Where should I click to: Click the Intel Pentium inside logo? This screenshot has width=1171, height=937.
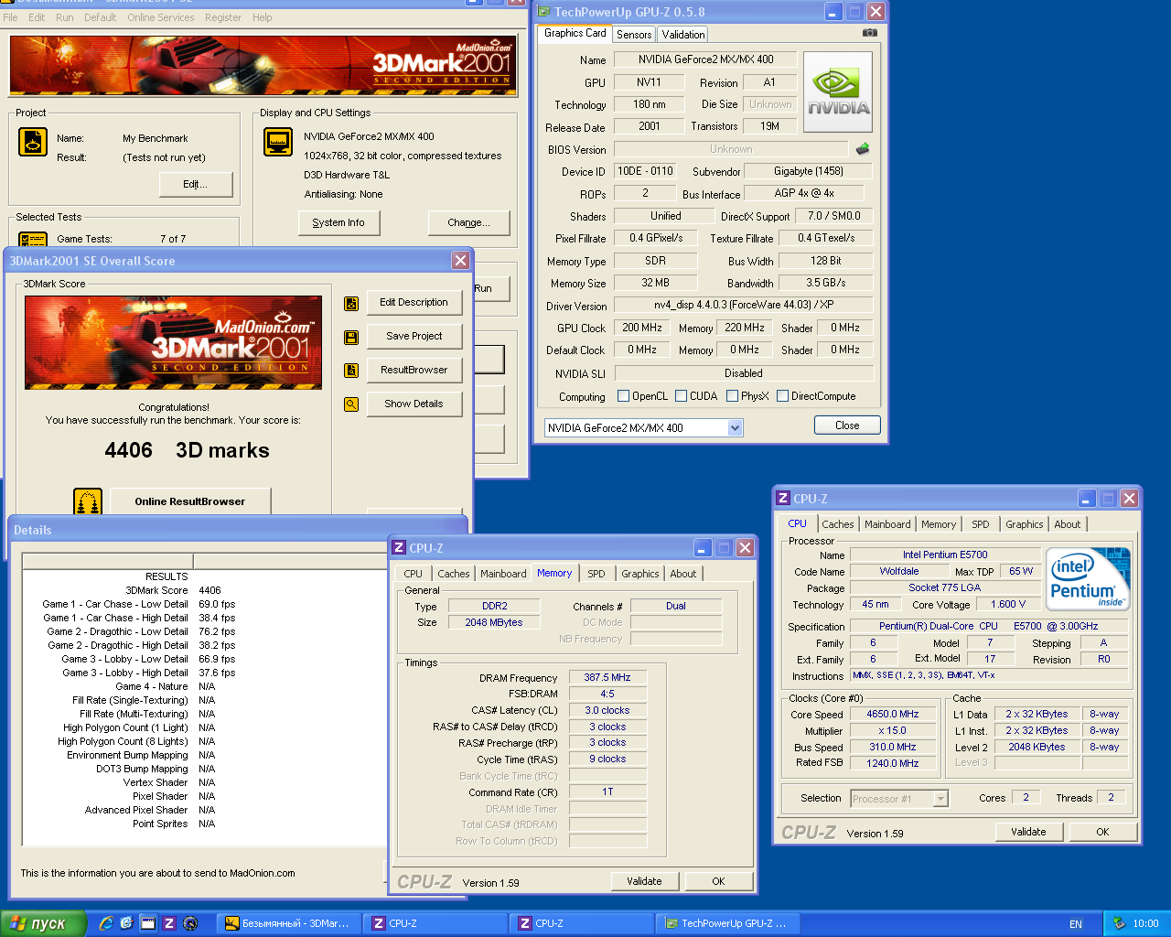[1088, 578]
